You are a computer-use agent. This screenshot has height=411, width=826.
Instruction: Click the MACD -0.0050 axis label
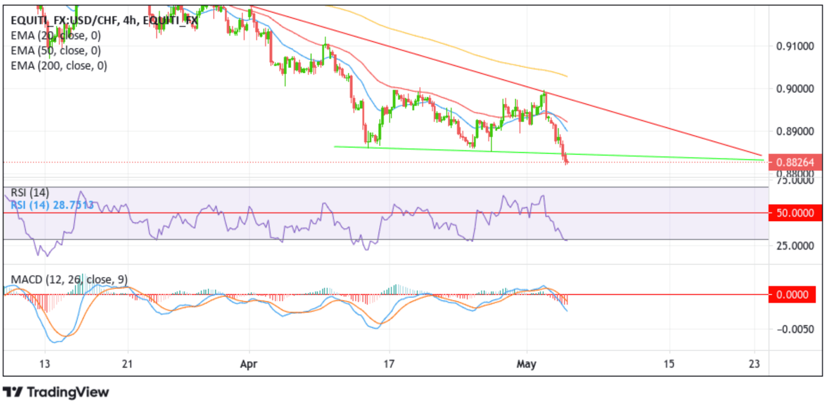click(795, 329)
